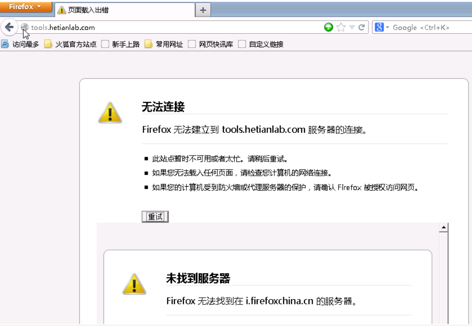Open 新手上路 bookmark
This screenshot has height=326, width=472.
tap(120, 44)
